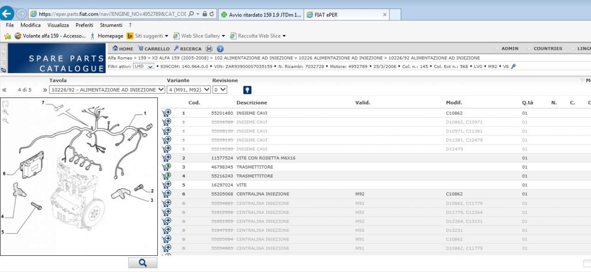591x272 pixels.
Task: Click the SPARE PARTS CATALOGUE logo
Action: tap(57, 58)
